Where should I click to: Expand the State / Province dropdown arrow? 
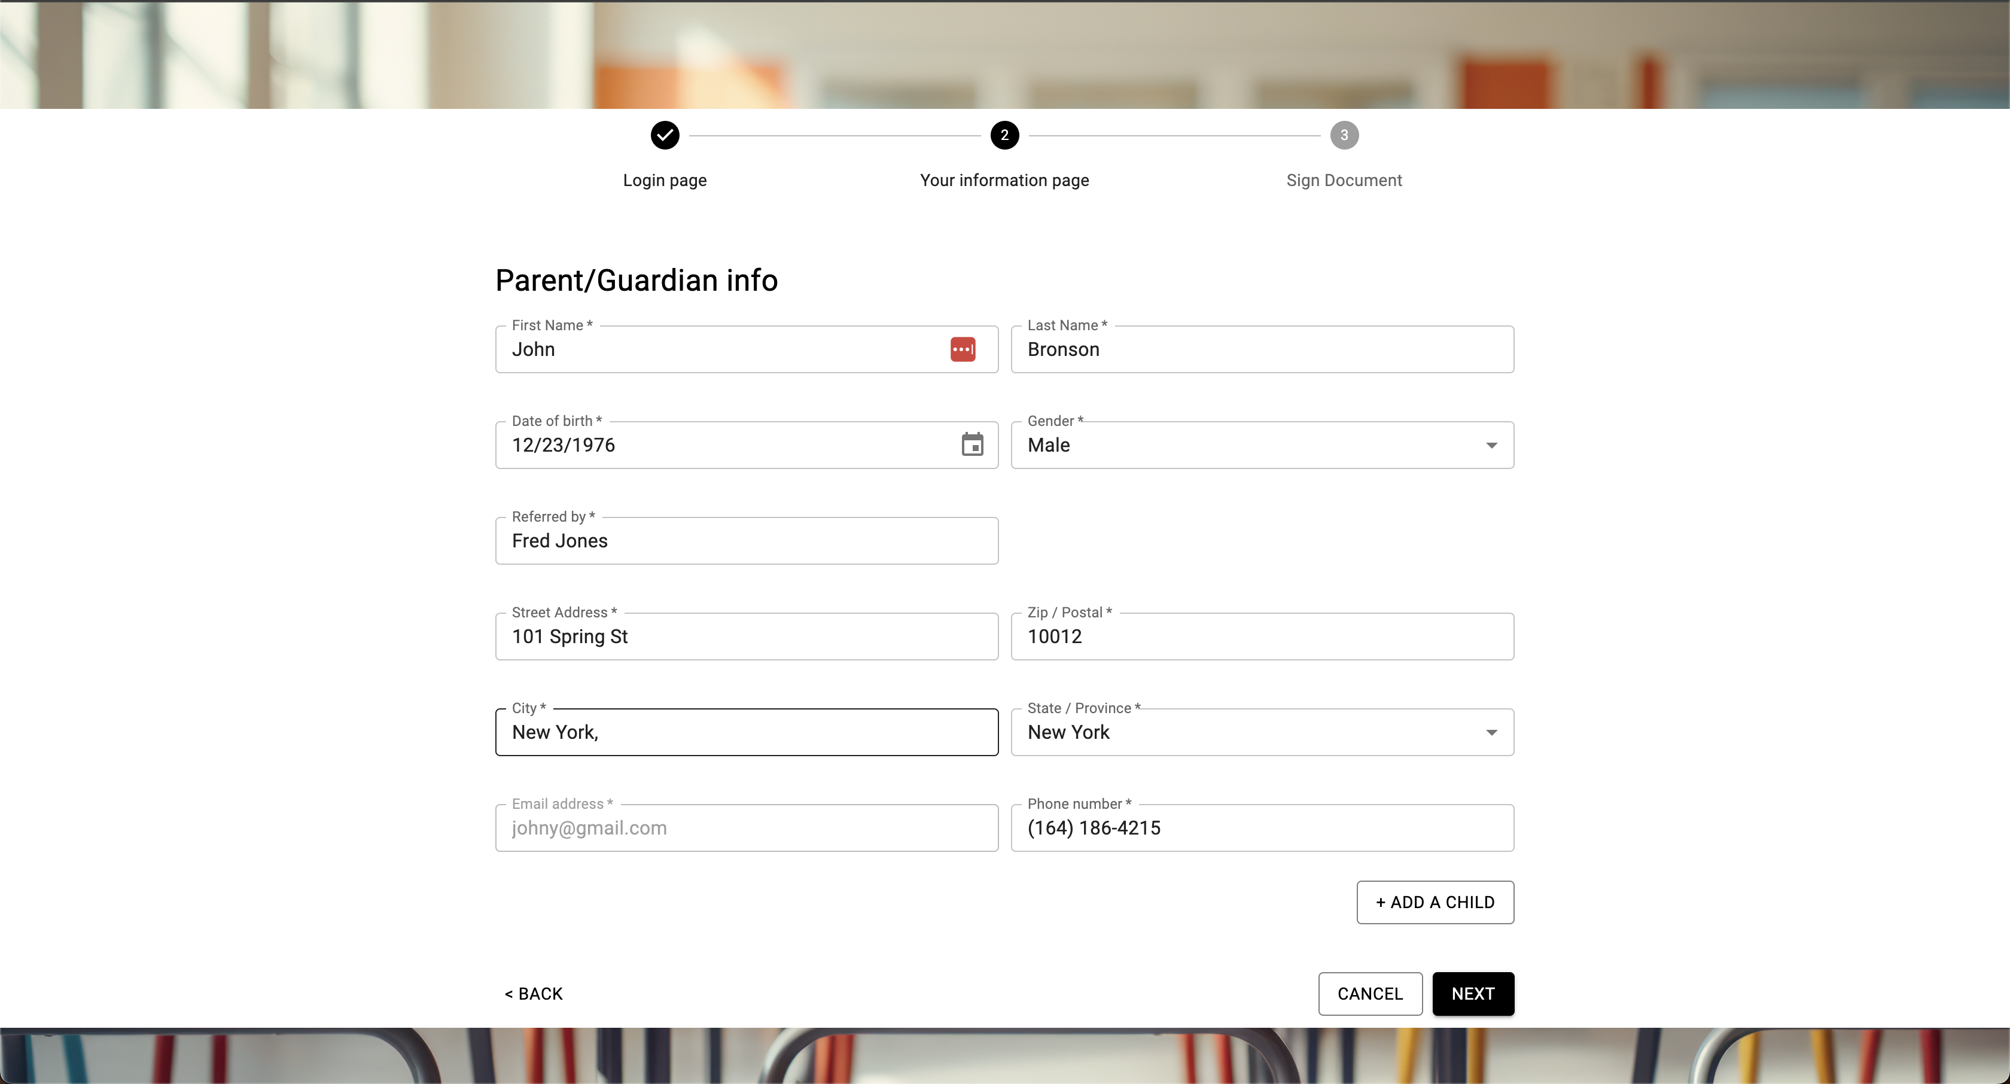tap(1491, 733)
